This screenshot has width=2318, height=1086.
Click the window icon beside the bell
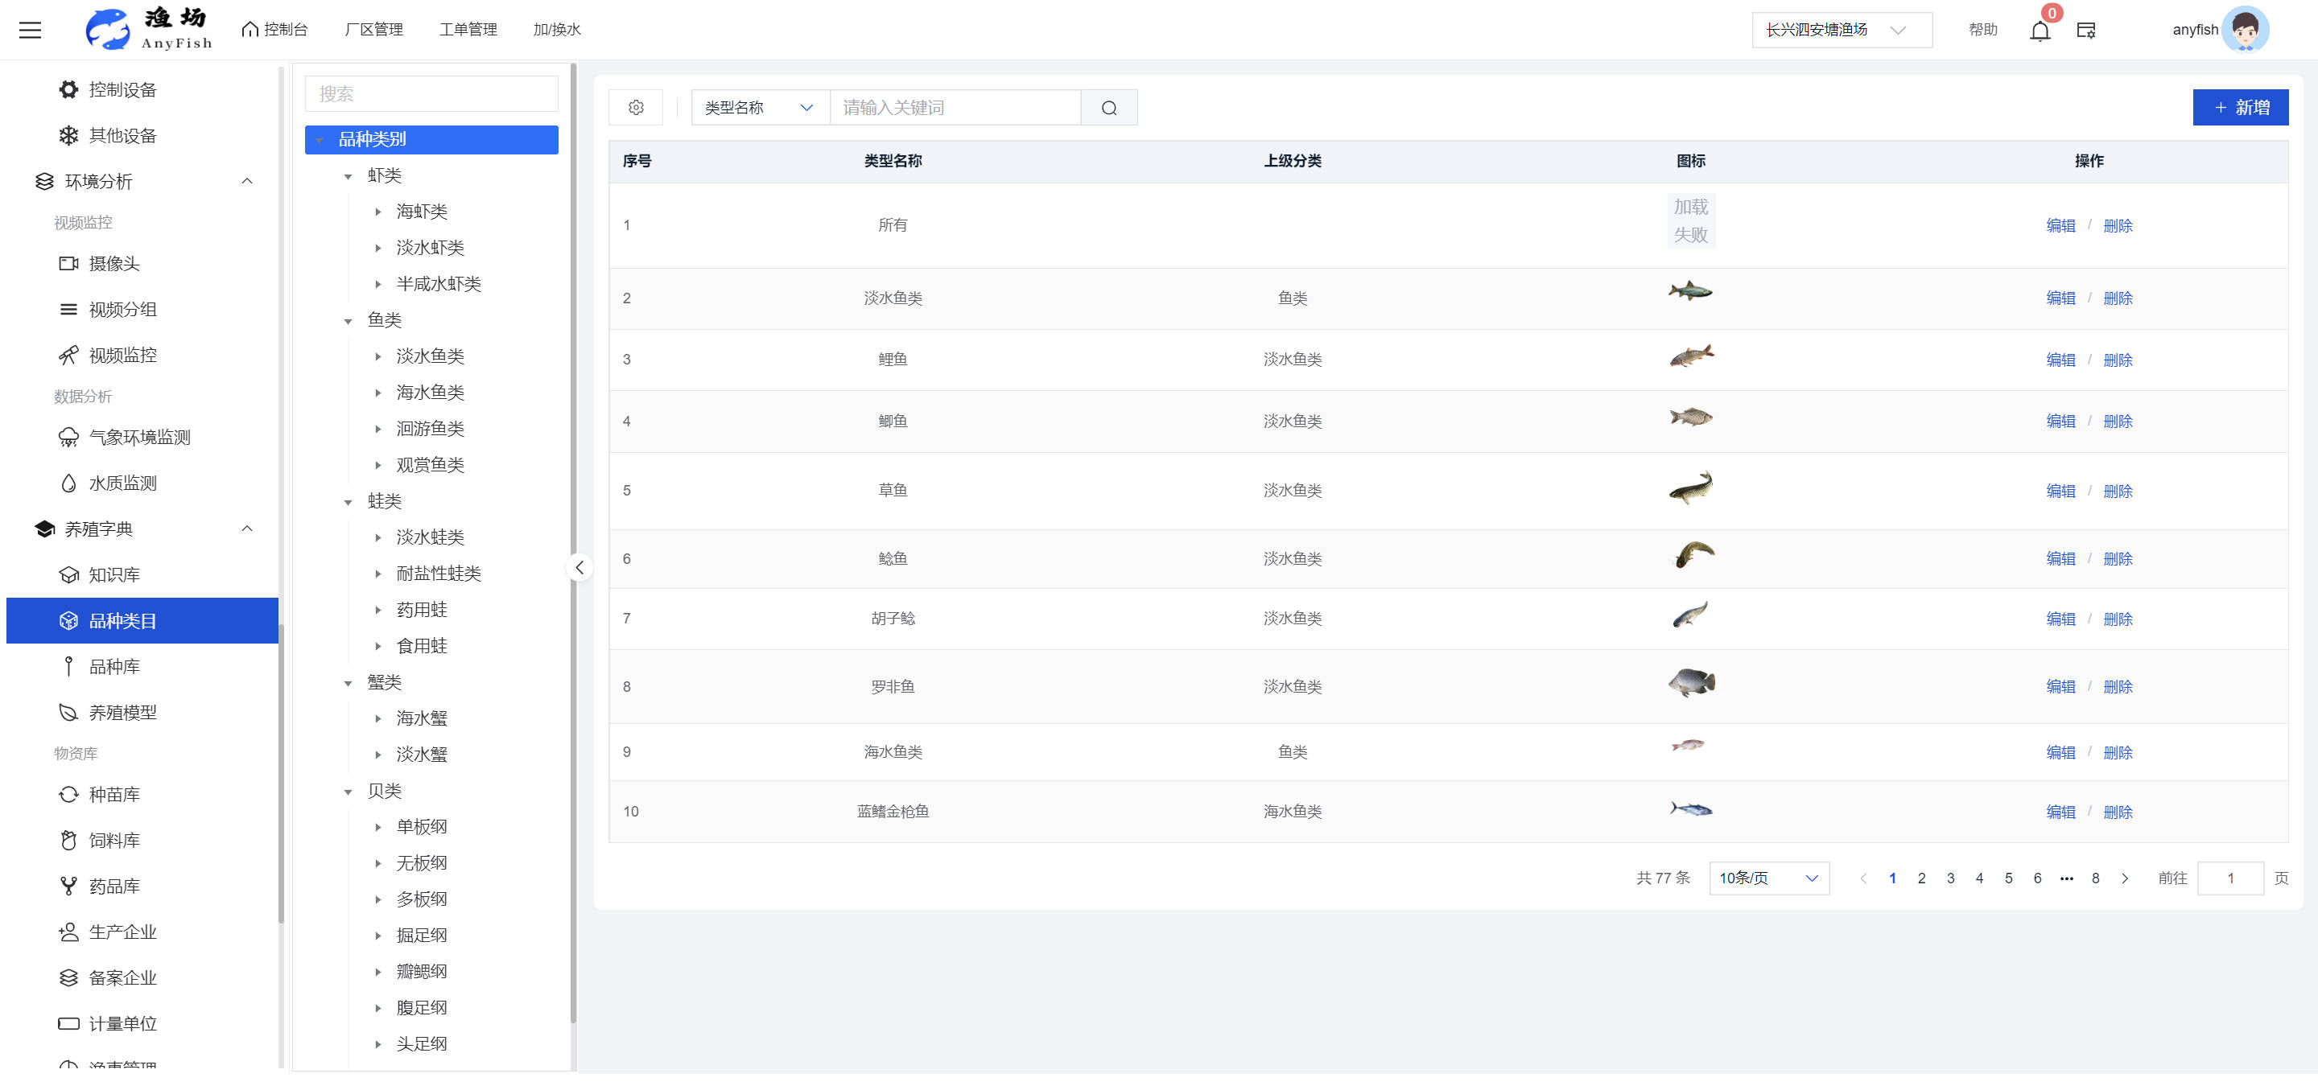click(2086, 31)
